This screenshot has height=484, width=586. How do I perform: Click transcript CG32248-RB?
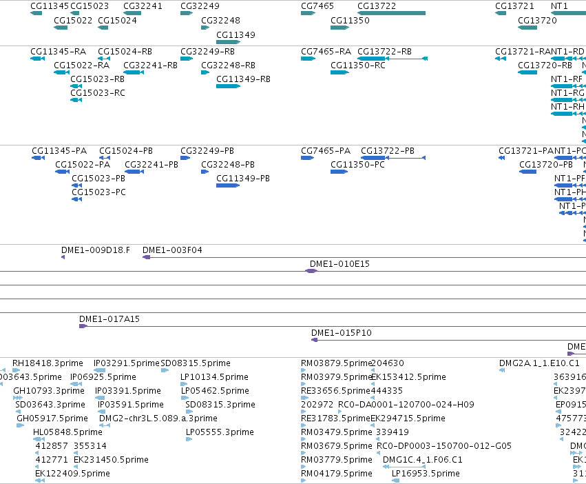[x=229, y=65]
